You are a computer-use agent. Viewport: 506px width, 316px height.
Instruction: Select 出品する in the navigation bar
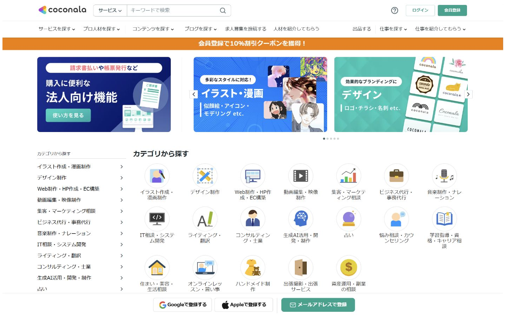pos(362,29)
